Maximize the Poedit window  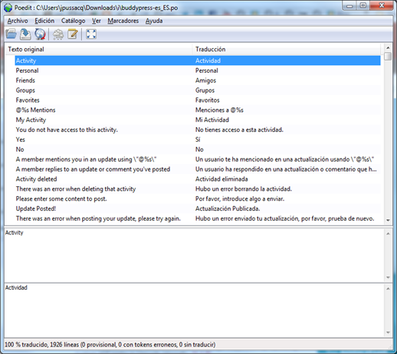[x=363, y=5]
